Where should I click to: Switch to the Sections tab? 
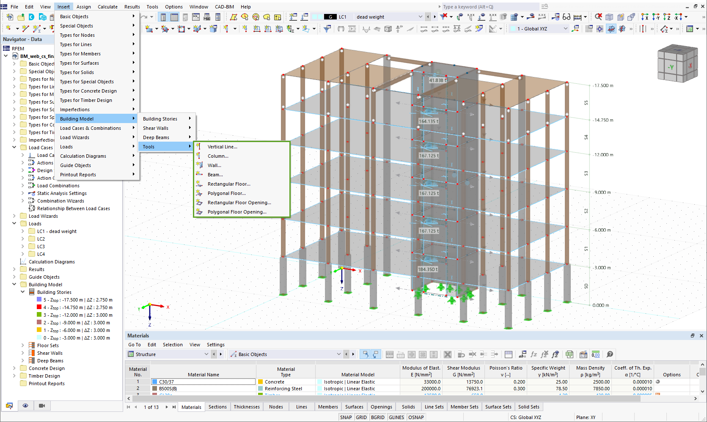tap(217, 406)
